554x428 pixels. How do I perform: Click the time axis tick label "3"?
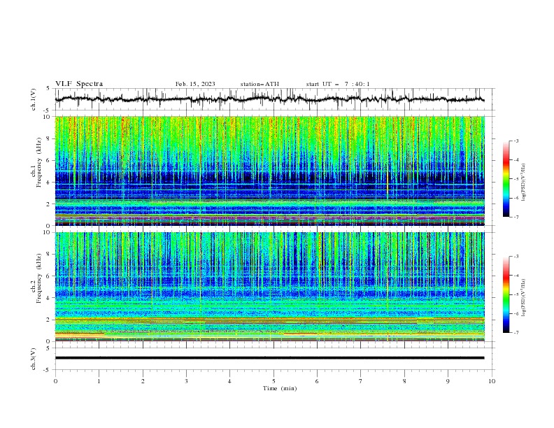186,381
